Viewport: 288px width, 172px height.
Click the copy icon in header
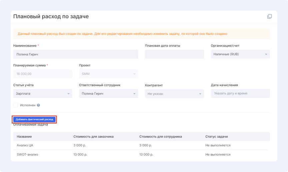pyautogui.click(x=270, y=17)
